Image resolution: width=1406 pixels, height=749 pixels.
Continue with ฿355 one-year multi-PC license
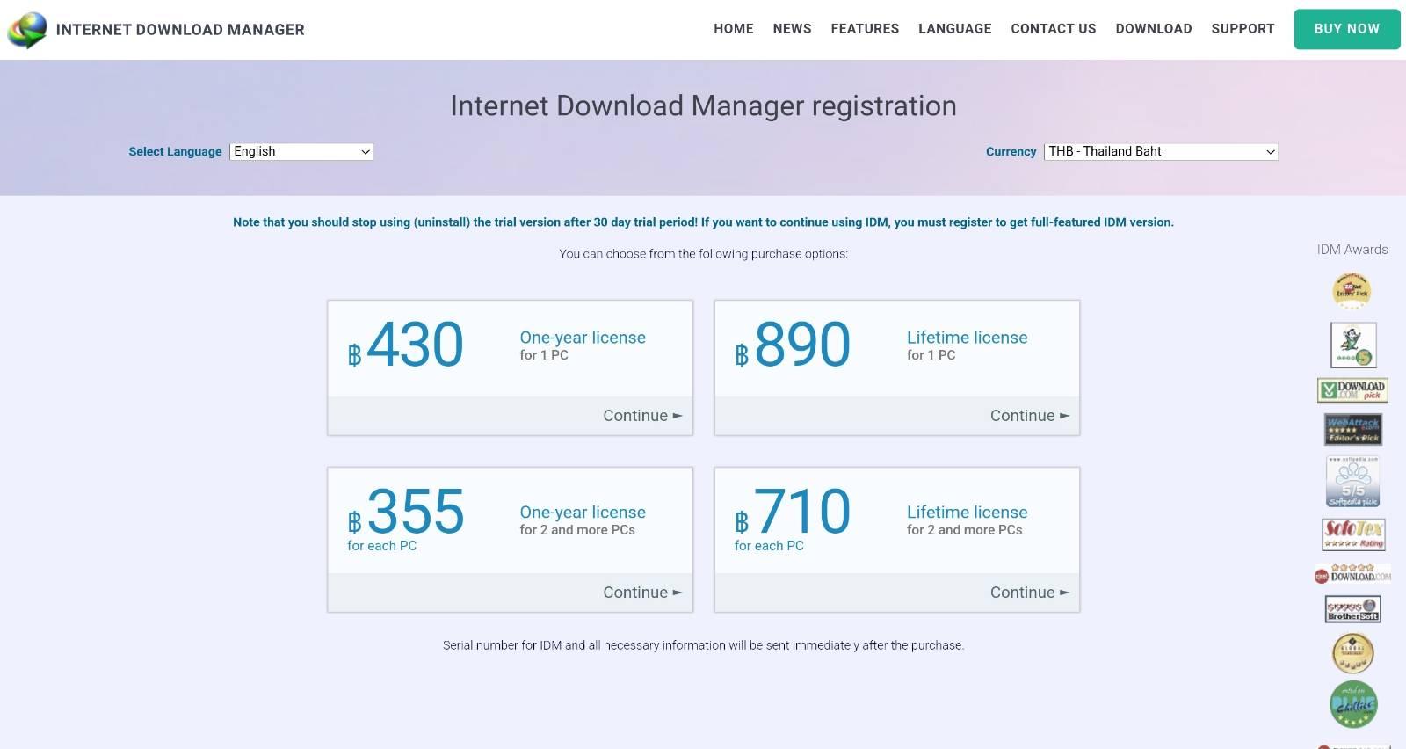point(642,593)
